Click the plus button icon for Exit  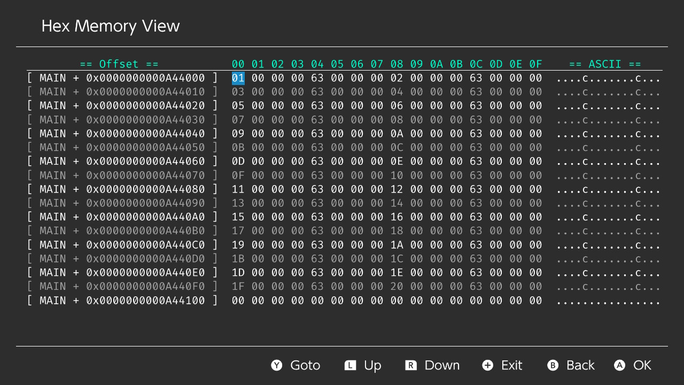[487, 365]
